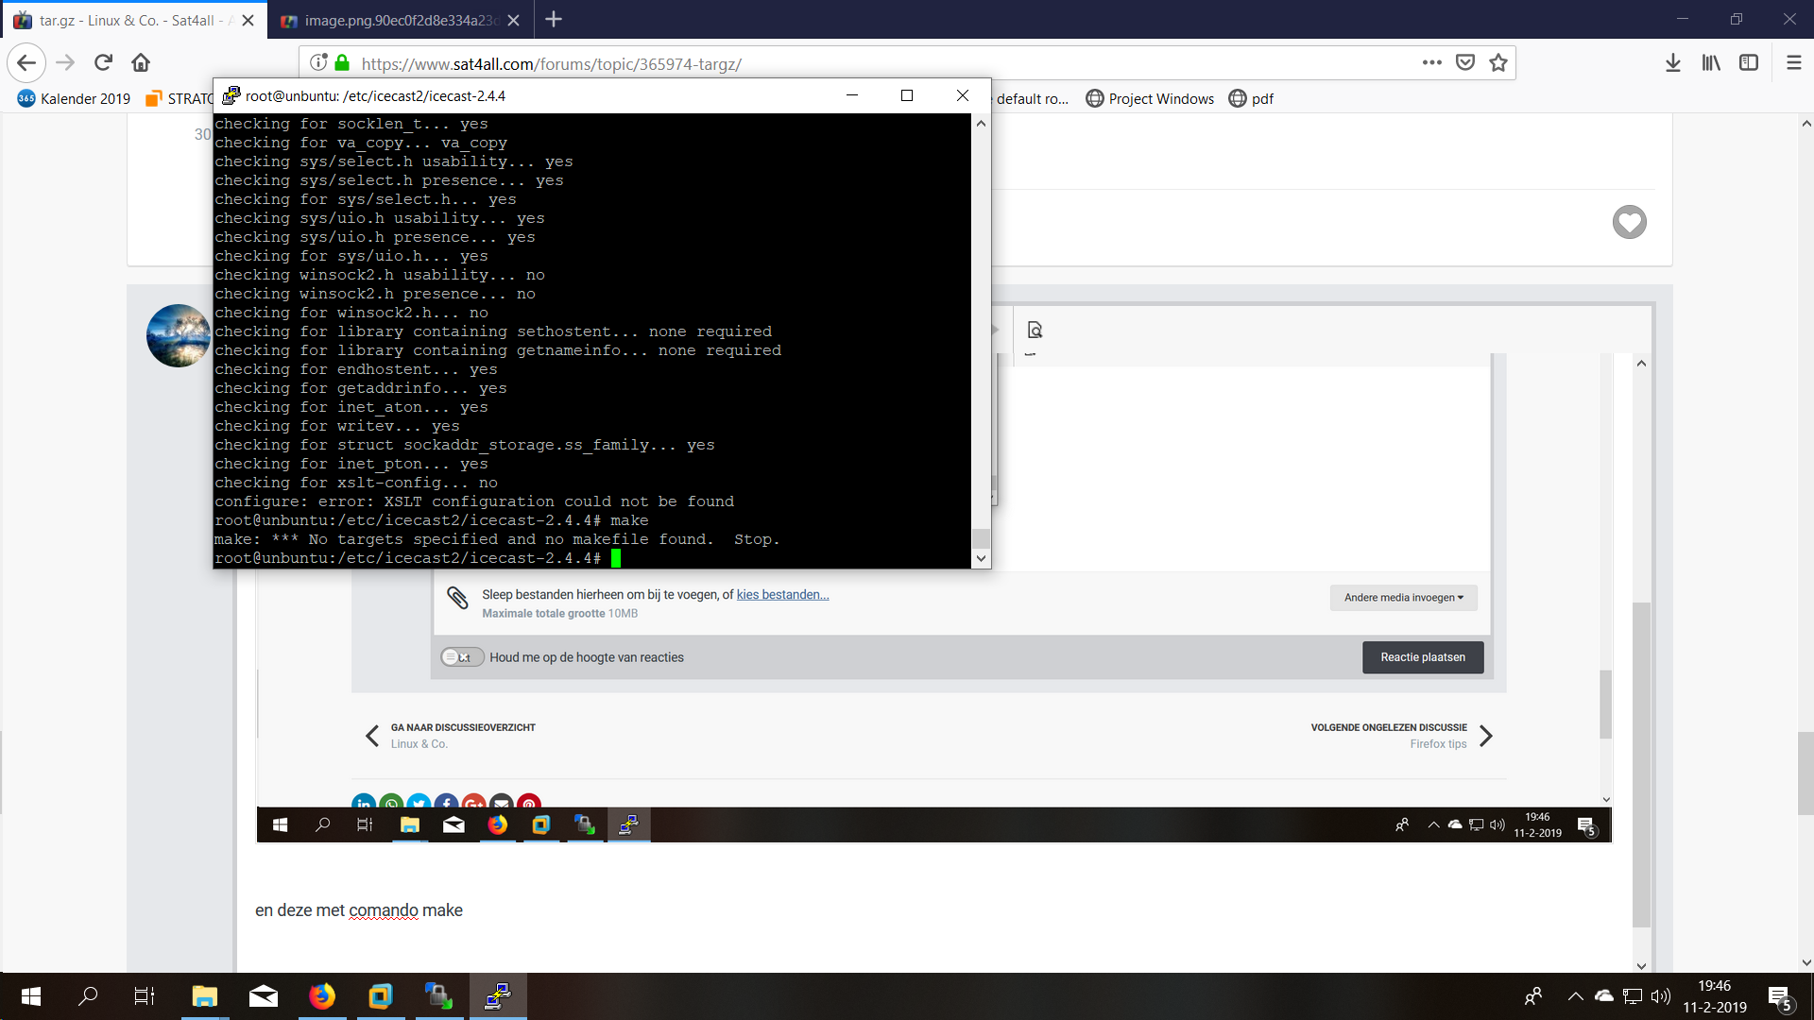Open Project Windows bookmark
The height and width of the screenshot is (1020, 1814).
click(x=1150, y=99)
